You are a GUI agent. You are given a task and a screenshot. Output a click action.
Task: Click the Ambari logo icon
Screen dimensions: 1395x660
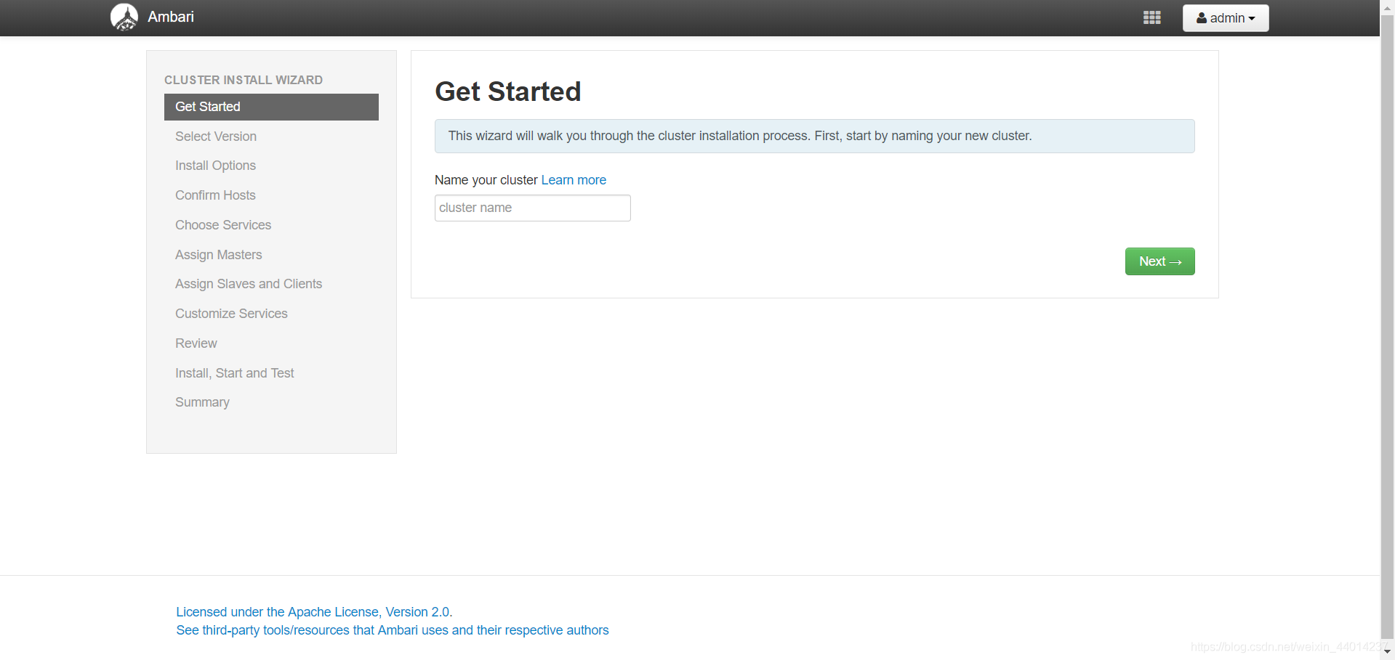point(124,17)
